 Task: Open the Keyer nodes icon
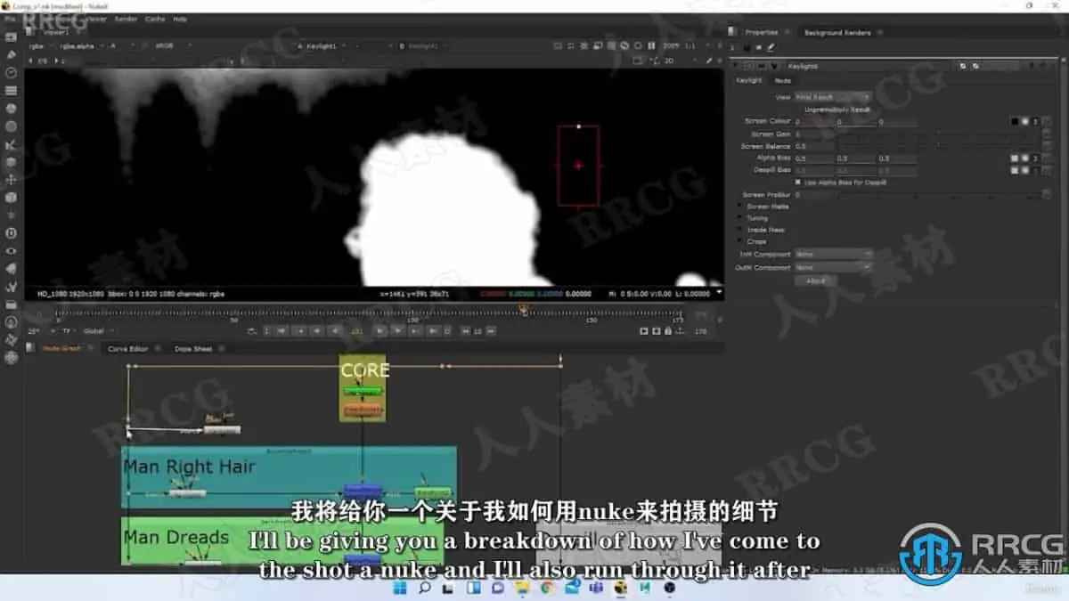click(12, 144)
